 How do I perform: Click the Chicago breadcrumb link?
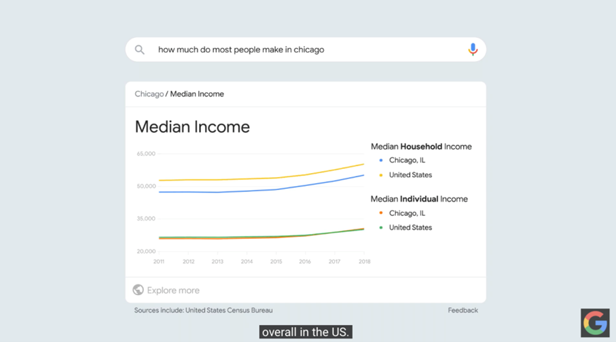tap(149, 94)
